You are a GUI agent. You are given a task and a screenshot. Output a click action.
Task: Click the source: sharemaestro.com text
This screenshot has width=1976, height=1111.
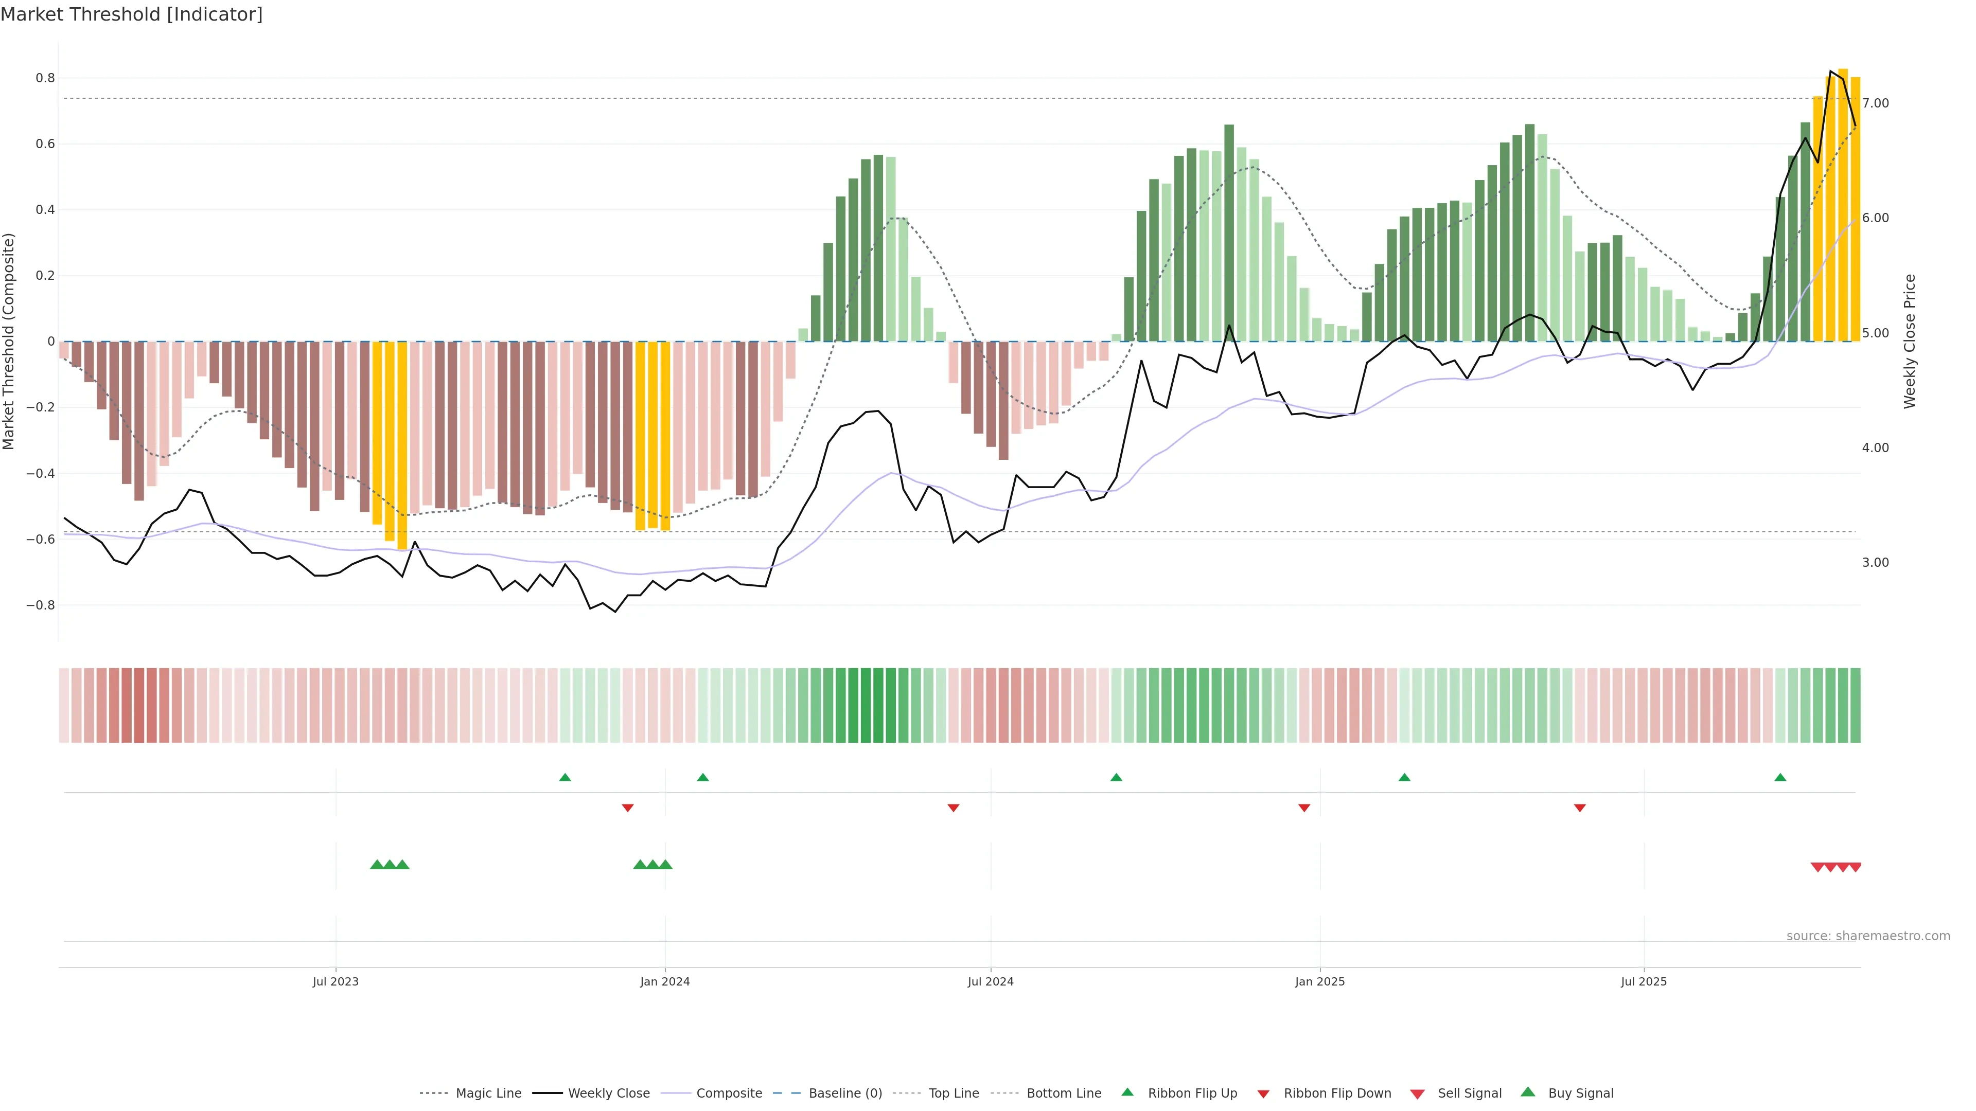(x=1868, y=936)
